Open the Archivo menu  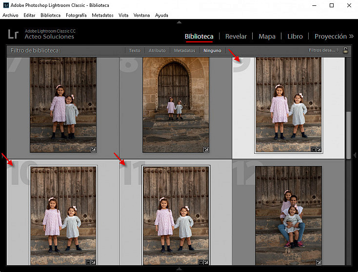pyautogui.click(x=10, y=15)
